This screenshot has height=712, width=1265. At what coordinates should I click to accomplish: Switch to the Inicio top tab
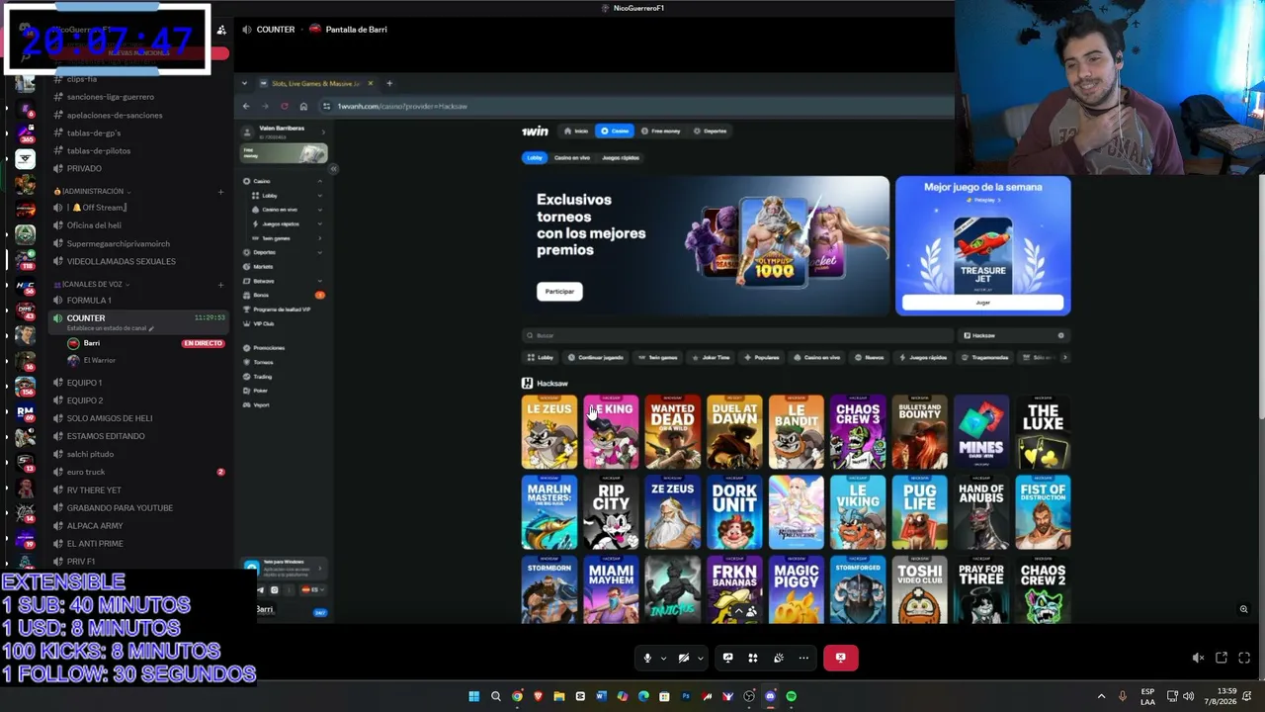pos(576,132)
